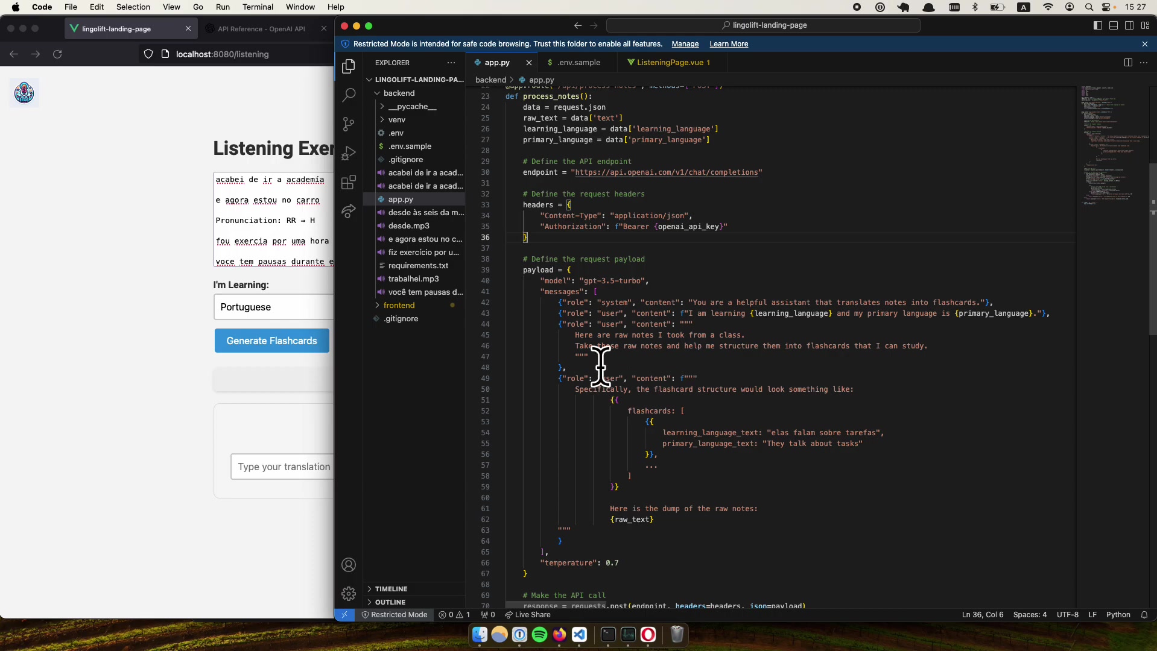The width and height of the screenshot is (1157, 651).
Task: Open the Search view
Action: (349, 95)
